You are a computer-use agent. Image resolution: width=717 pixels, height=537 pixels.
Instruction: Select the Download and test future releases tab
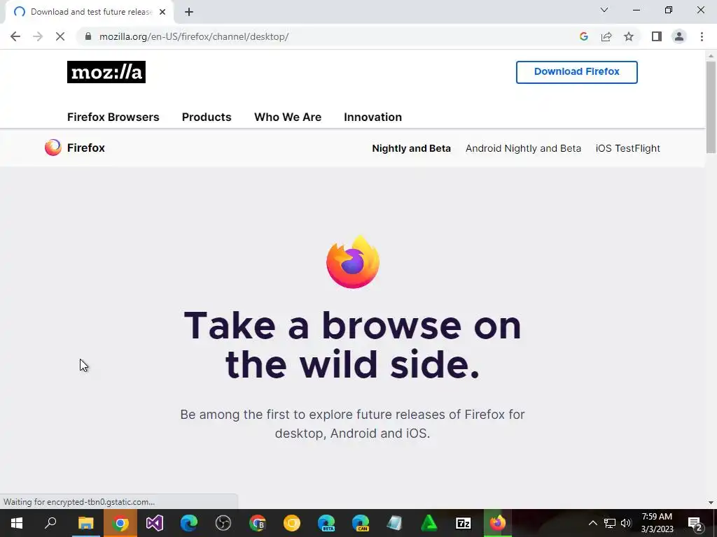pos(90,12)
